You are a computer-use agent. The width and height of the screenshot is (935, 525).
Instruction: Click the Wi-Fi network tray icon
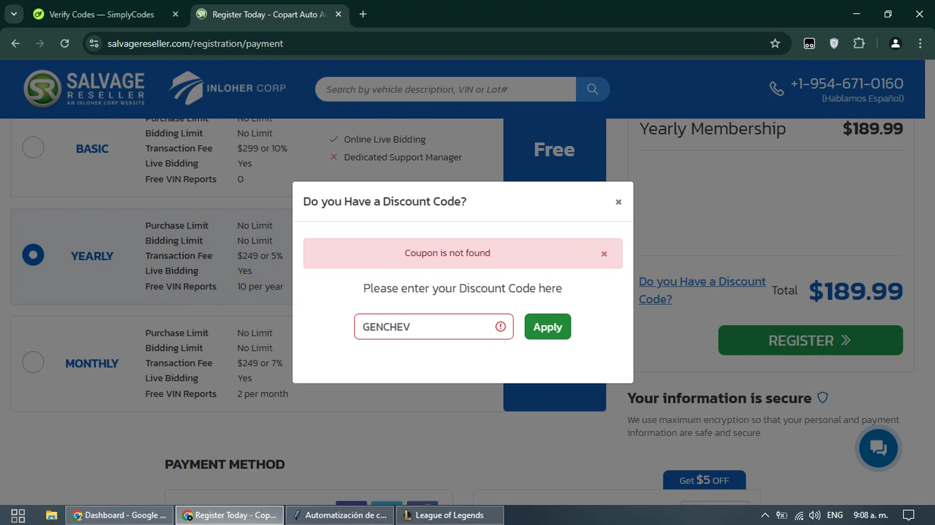[798, 515]
